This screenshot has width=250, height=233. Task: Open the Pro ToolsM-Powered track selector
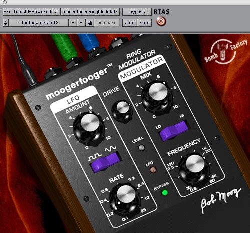click(x=27, y=12)
